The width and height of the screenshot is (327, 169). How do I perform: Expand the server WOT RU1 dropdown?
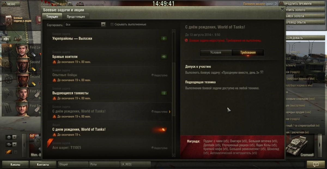(x=70, y=4)
